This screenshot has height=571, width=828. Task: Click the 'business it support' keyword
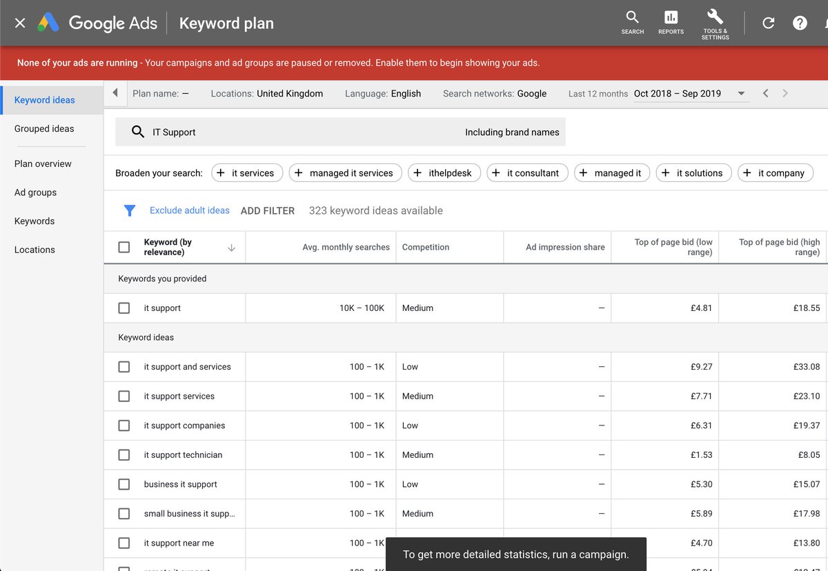[x=181, y=484]
